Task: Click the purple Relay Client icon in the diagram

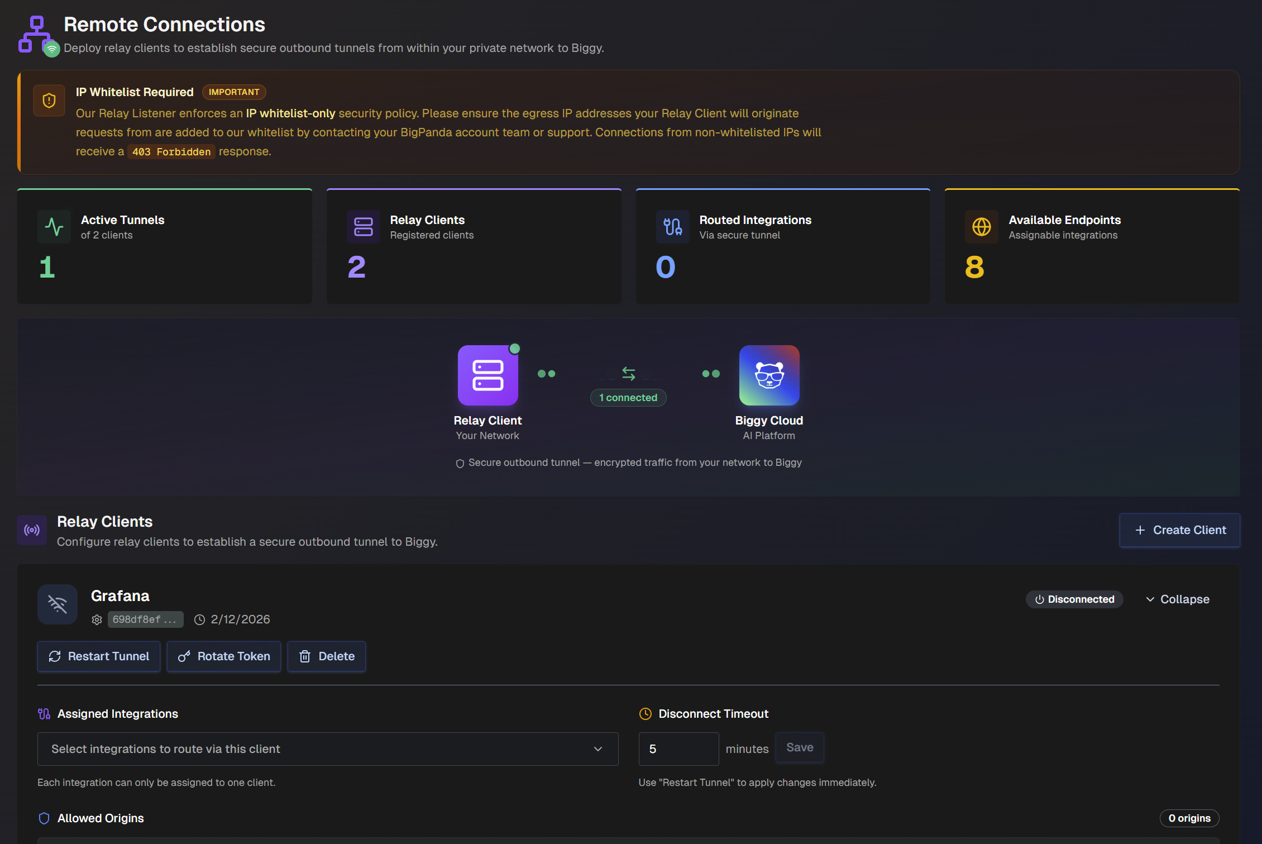Action: [487, 375]
